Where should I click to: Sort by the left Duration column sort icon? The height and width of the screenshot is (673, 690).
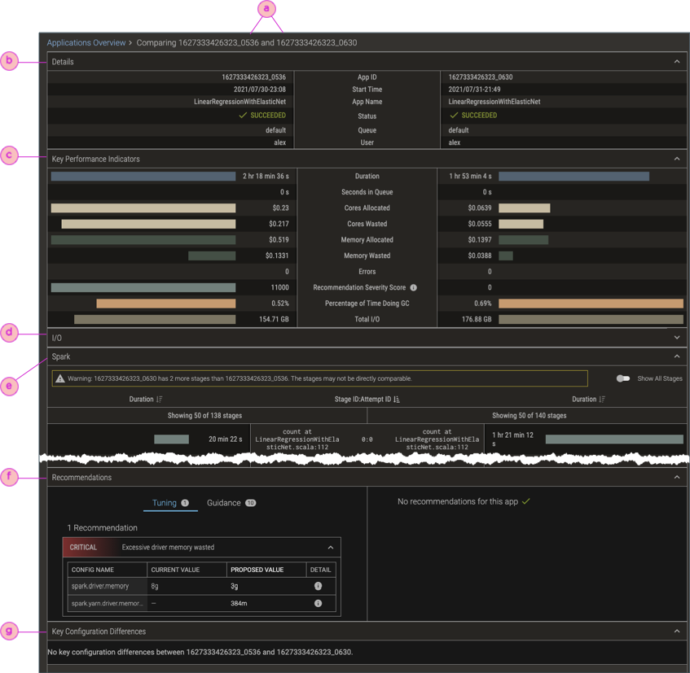click(x=160, y=400)
